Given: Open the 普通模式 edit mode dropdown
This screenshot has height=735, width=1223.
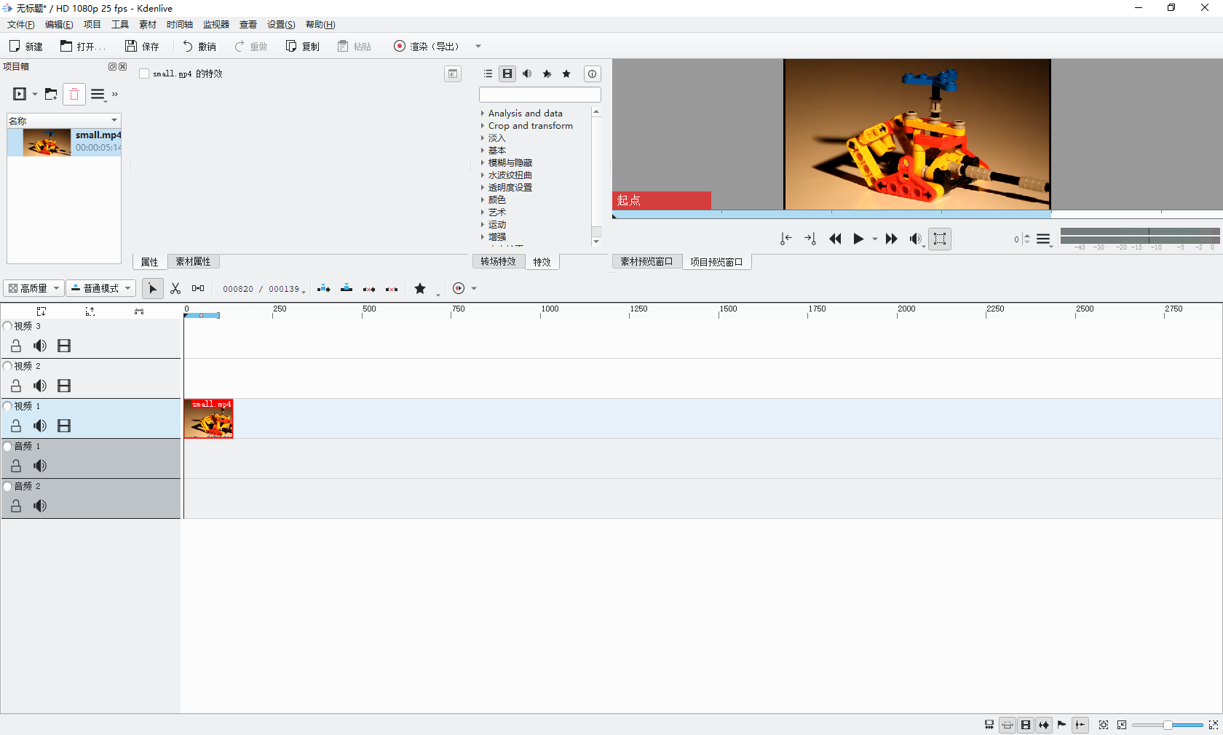Looking at the screenshot, I should [x=101, y=288].
